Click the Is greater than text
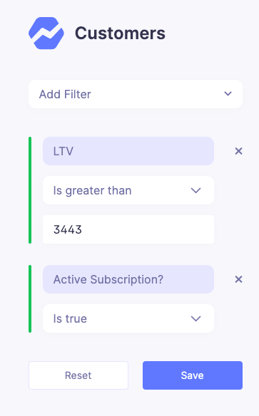 pyautogui.click(x=93, y=191)
